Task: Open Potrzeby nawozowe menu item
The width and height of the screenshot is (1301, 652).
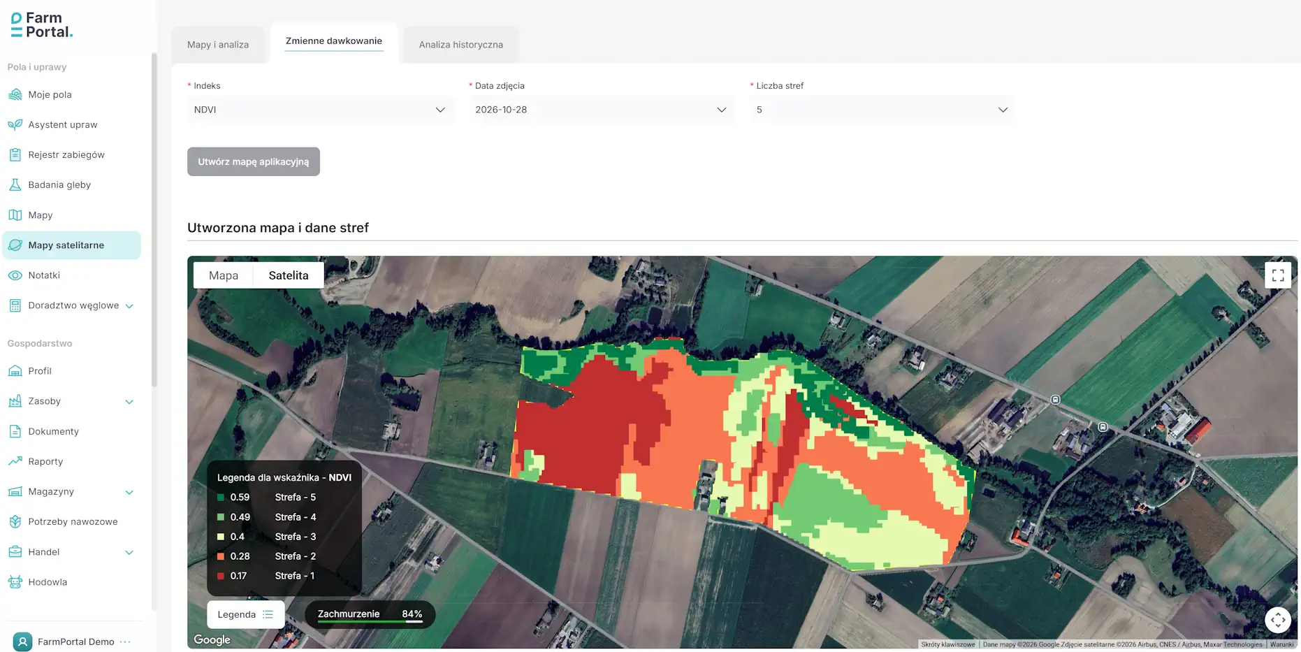Action: click(x=71, y=521)
